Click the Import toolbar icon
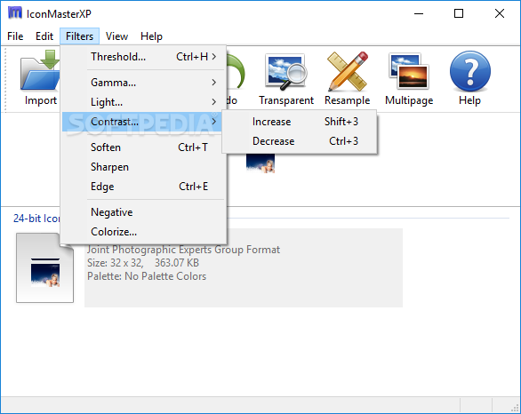 [x=40, y=71]
